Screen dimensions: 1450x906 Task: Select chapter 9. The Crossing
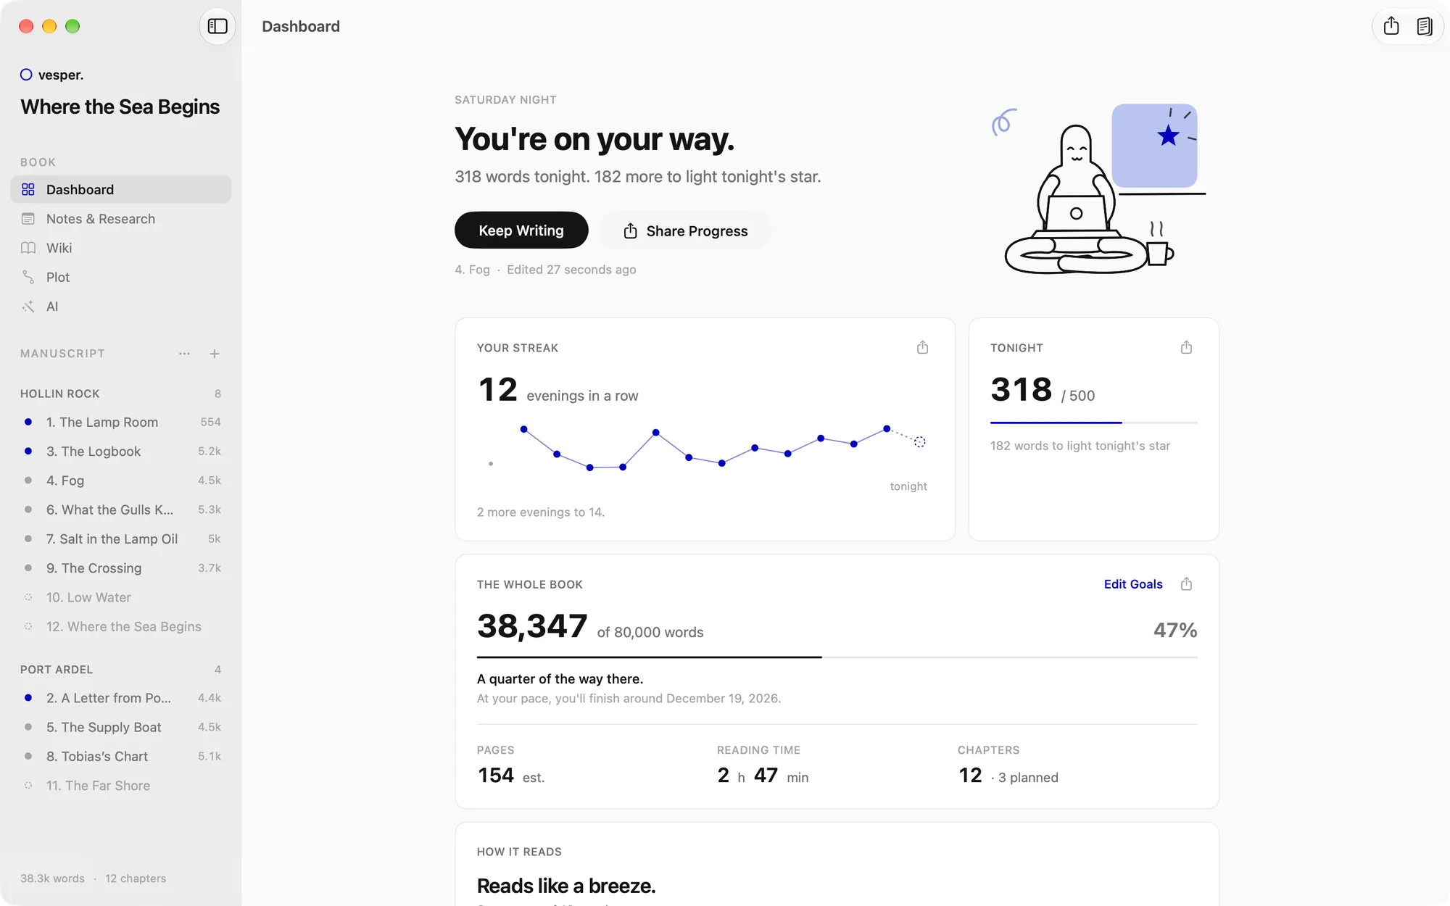click(121, 568)
